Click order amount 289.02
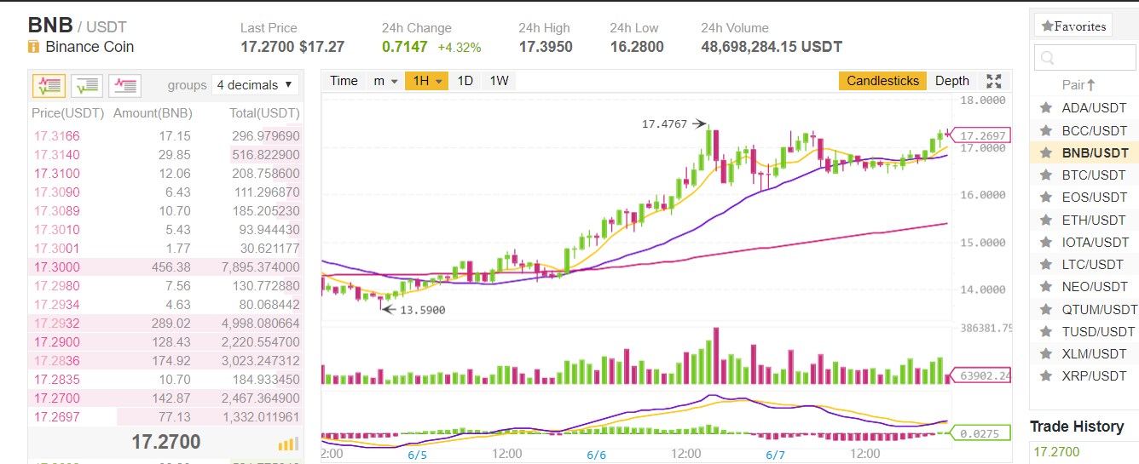The width and height of the screenshot is (1139, 464). pos(171,324)
